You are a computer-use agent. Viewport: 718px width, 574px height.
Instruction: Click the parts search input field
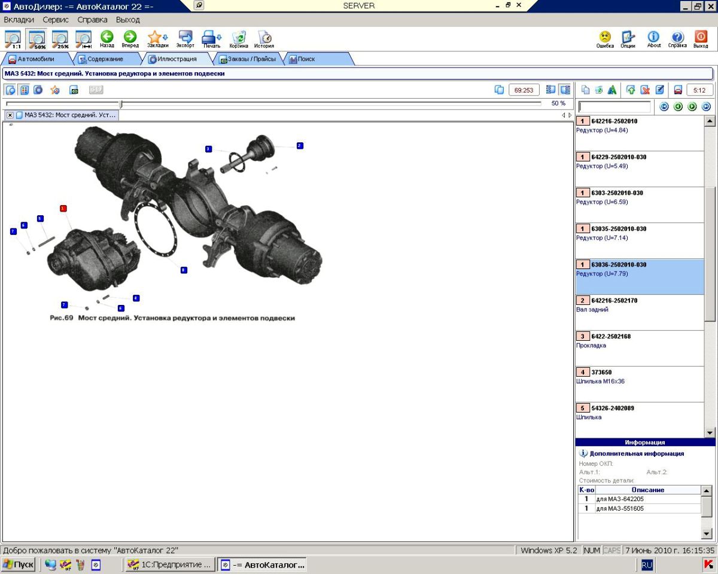[614, 106]
